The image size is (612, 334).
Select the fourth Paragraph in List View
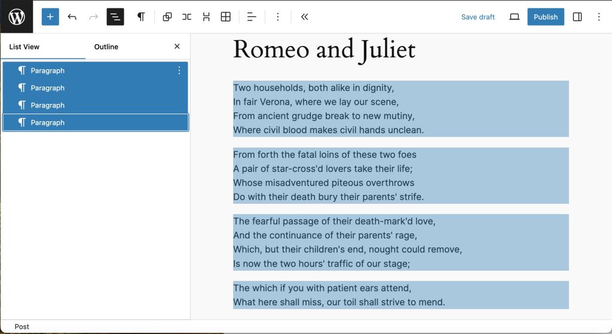point(95,122)
